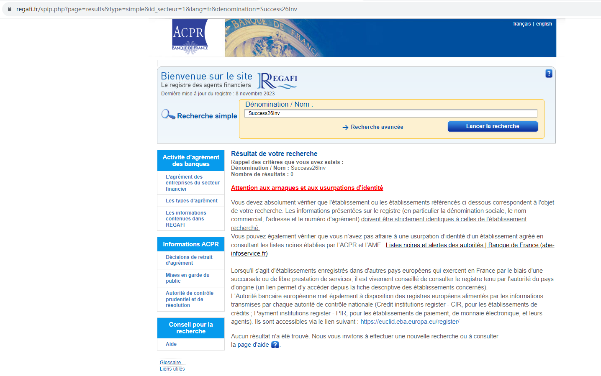Click the Bienvenue sur le site heading

point(207,76)
